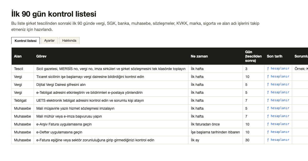308x161 pixels.
Task: Select the task 'e-Tebligat adresini etkinleştirin...'
Action: click(x=111, y=93)
